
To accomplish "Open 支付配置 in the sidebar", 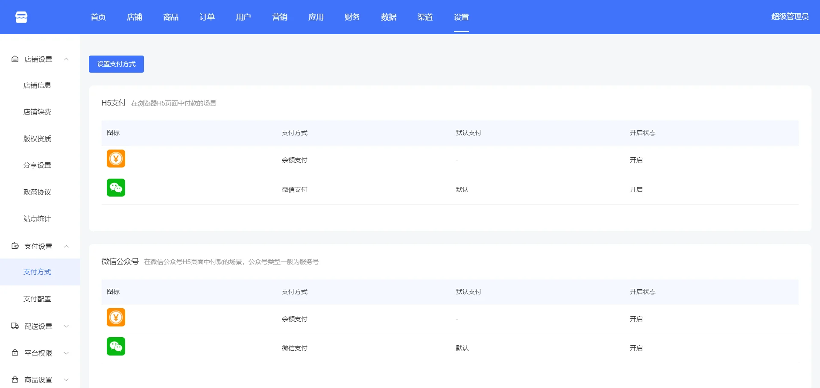I will [x=37, y=299].
